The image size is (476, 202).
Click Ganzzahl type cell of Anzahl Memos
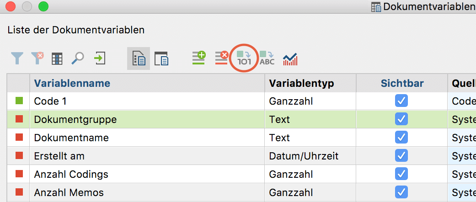[310, 192]
